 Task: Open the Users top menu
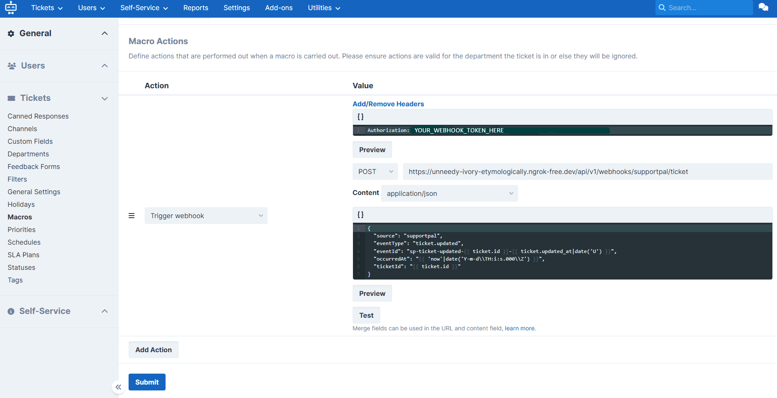91,8
